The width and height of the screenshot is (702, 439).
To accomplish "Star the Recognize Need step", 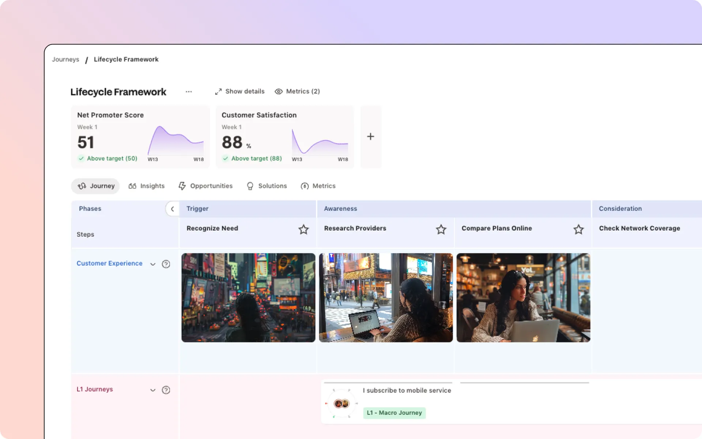I will [x=303, y=229].
